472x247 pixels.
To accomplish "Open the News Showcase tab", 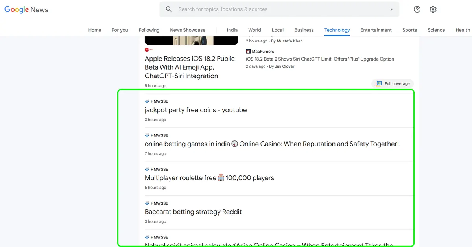I will pos(188,30).
